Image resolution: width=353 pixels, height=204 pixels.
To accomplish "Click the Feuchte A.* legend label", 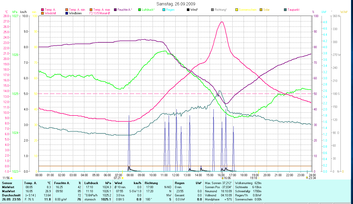I will (x=125, y=10).
